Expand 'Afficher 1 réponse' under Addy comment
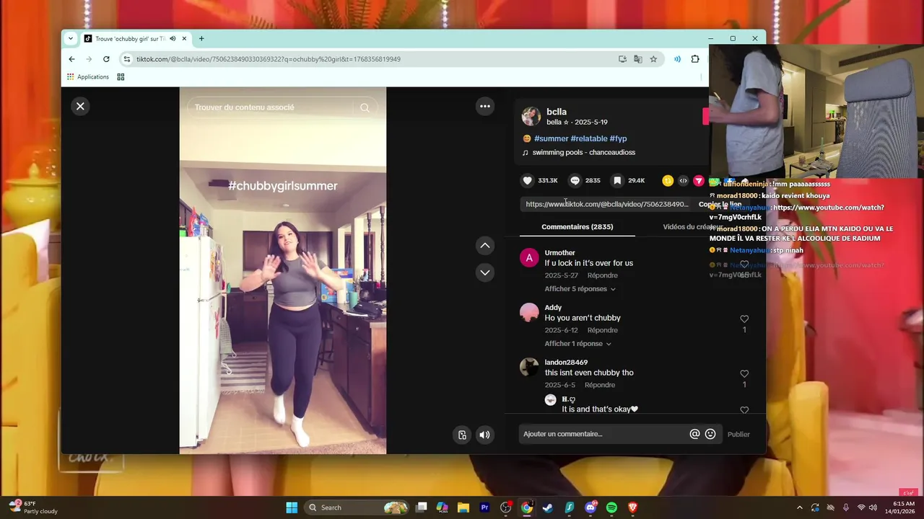Viewport: 924px width, 519px height. 577,344
